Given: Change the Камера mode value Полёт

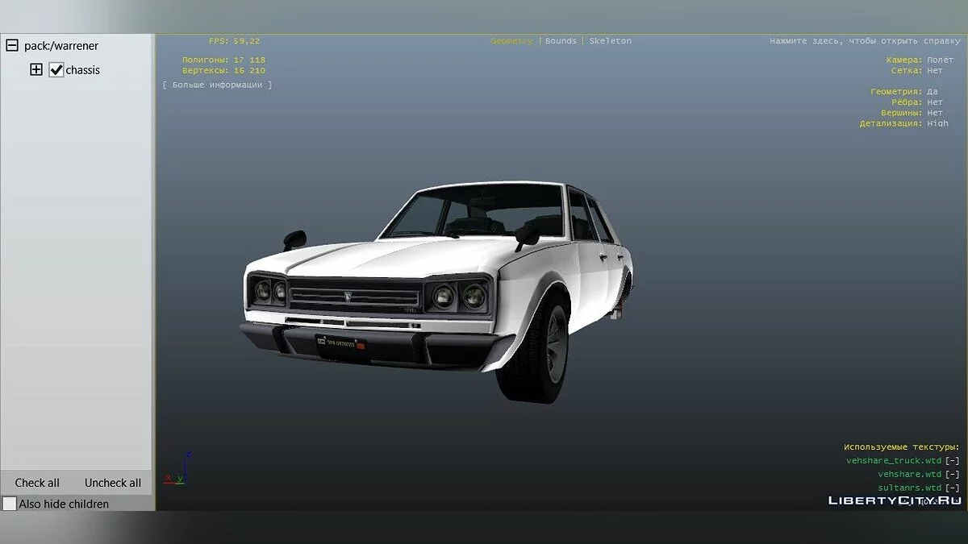Looking at the screenshot, I should pos(940,60).
